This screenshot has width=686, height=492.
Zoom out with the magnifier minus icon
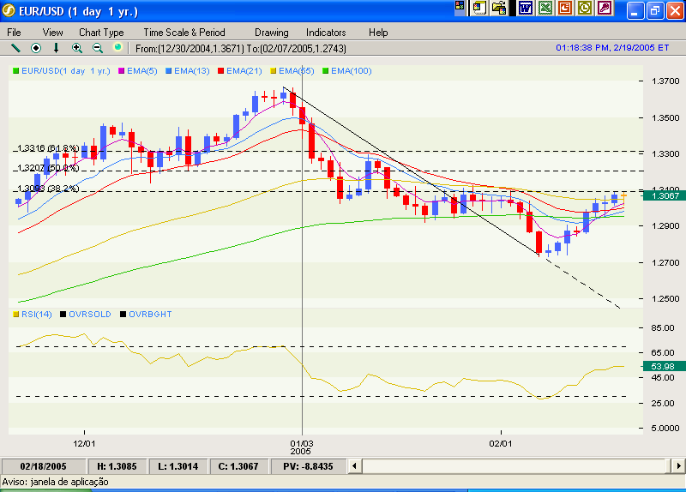pos(98,48)
